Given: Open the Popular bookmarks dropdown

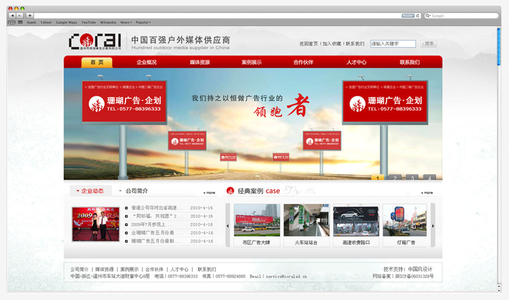Looking at the screenshot, I should click(x=143, y=22).
